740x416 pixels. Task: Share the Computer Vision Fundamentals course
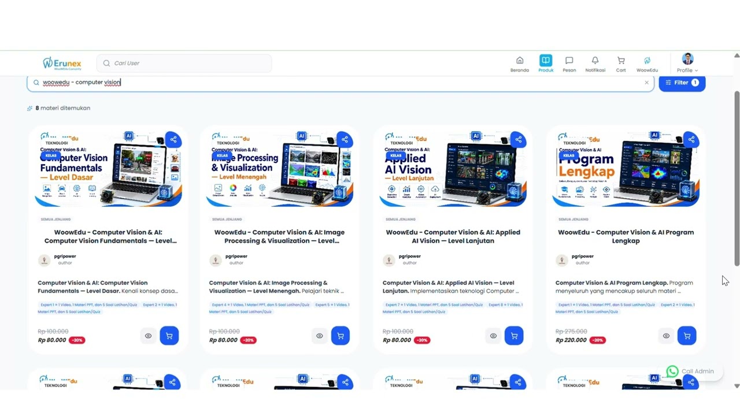click(x=173, y=139)
